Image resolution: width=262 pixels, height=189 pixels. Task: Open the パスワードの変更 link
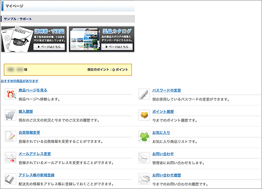point(167,91)
